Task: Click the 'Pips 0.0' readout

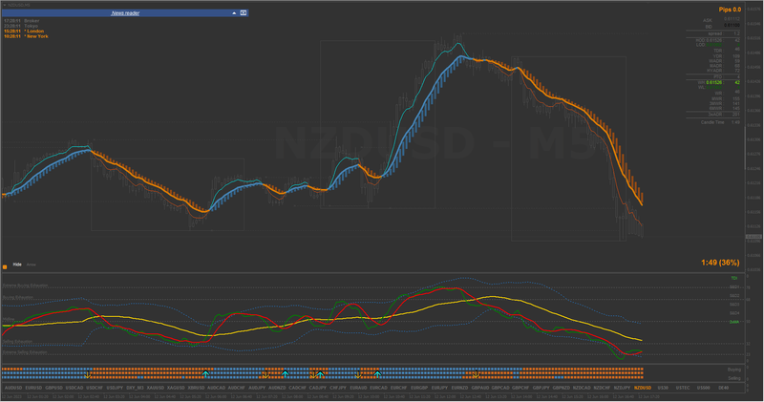Action: coord(730,10)
